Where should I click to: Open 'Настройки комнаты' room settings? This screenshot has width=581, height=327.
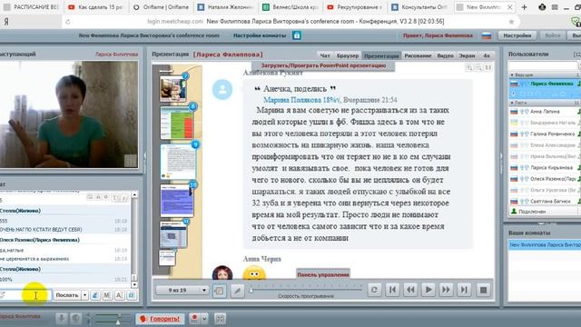tap(260, 35)
